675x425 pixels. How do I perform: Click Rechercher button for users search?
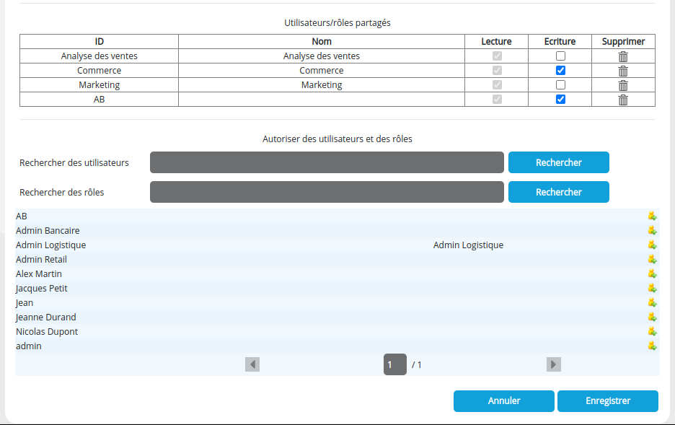[558, 162]
